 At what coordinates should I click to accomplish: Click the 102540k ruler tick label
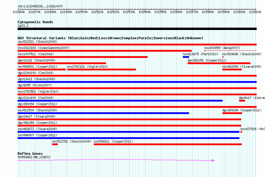click(x=145, y=12)
